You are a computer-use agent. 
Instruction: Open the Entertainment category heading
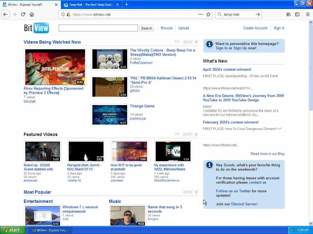point(38,201)
